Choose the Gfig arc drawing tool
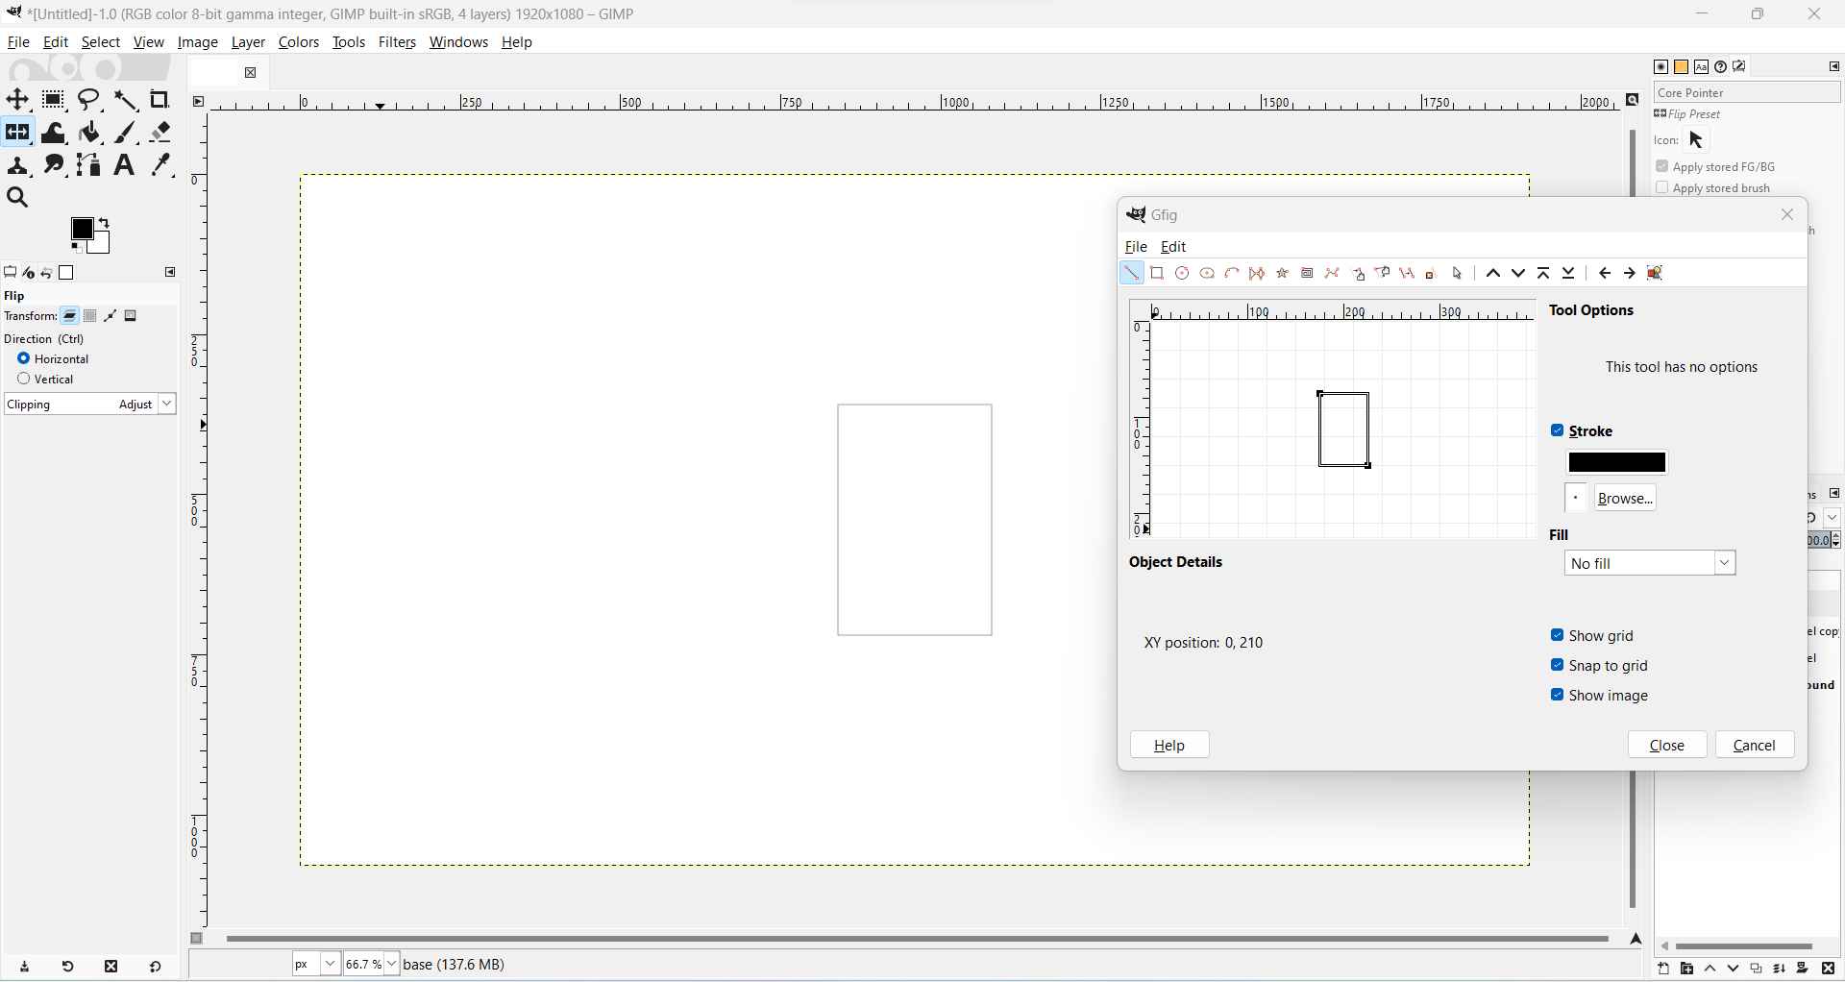Image resolution: width=1845 pixels, height=982 pixels. coord(1233,274)
